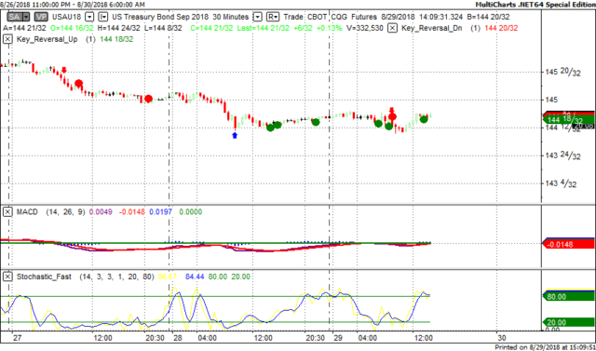This screenshot has height=351, width=596.
Task: Open the USAU18 symbol dropdown arrow
Action: coord(89,17)
